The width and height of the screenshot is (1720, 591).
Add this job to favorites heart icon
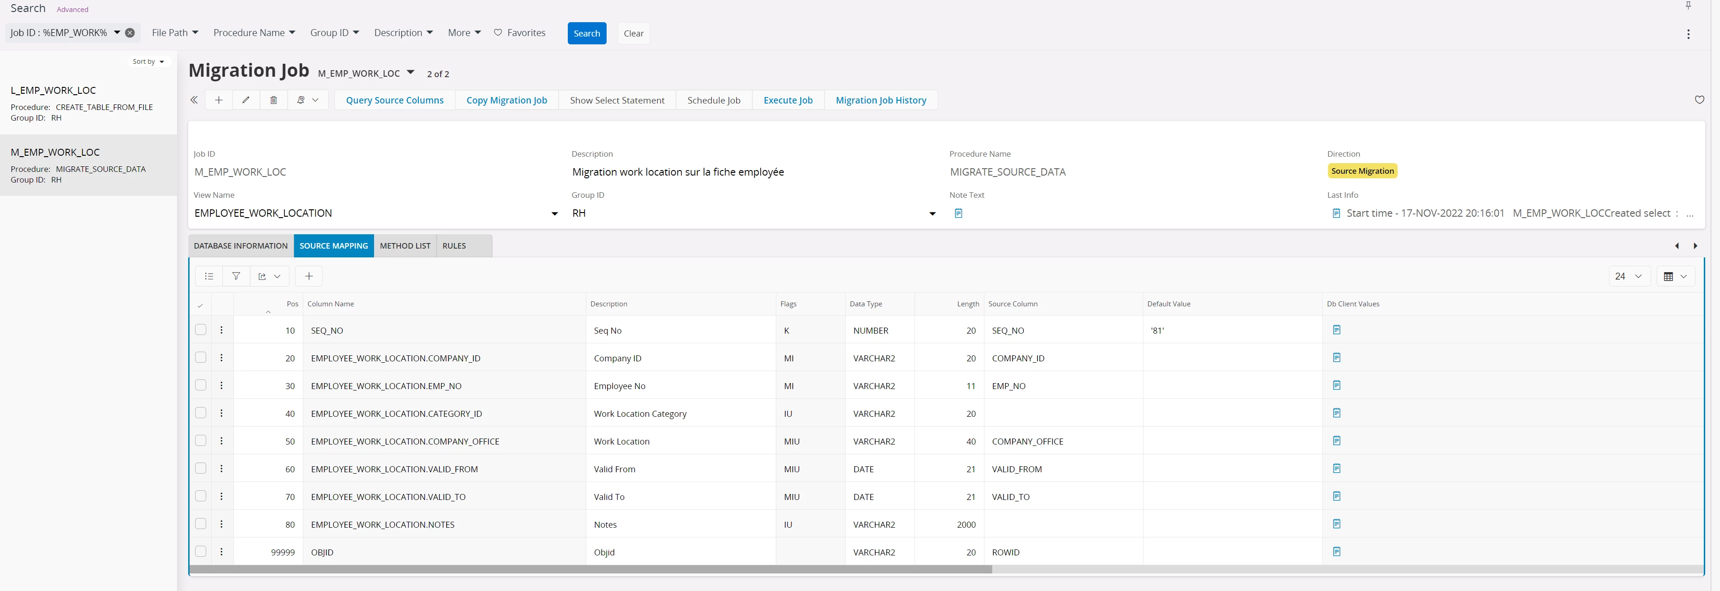pos(1699,100)
